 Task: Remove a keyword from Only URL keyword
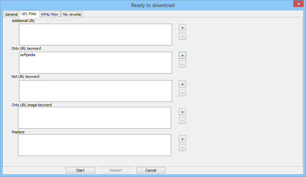click(182, 64)
